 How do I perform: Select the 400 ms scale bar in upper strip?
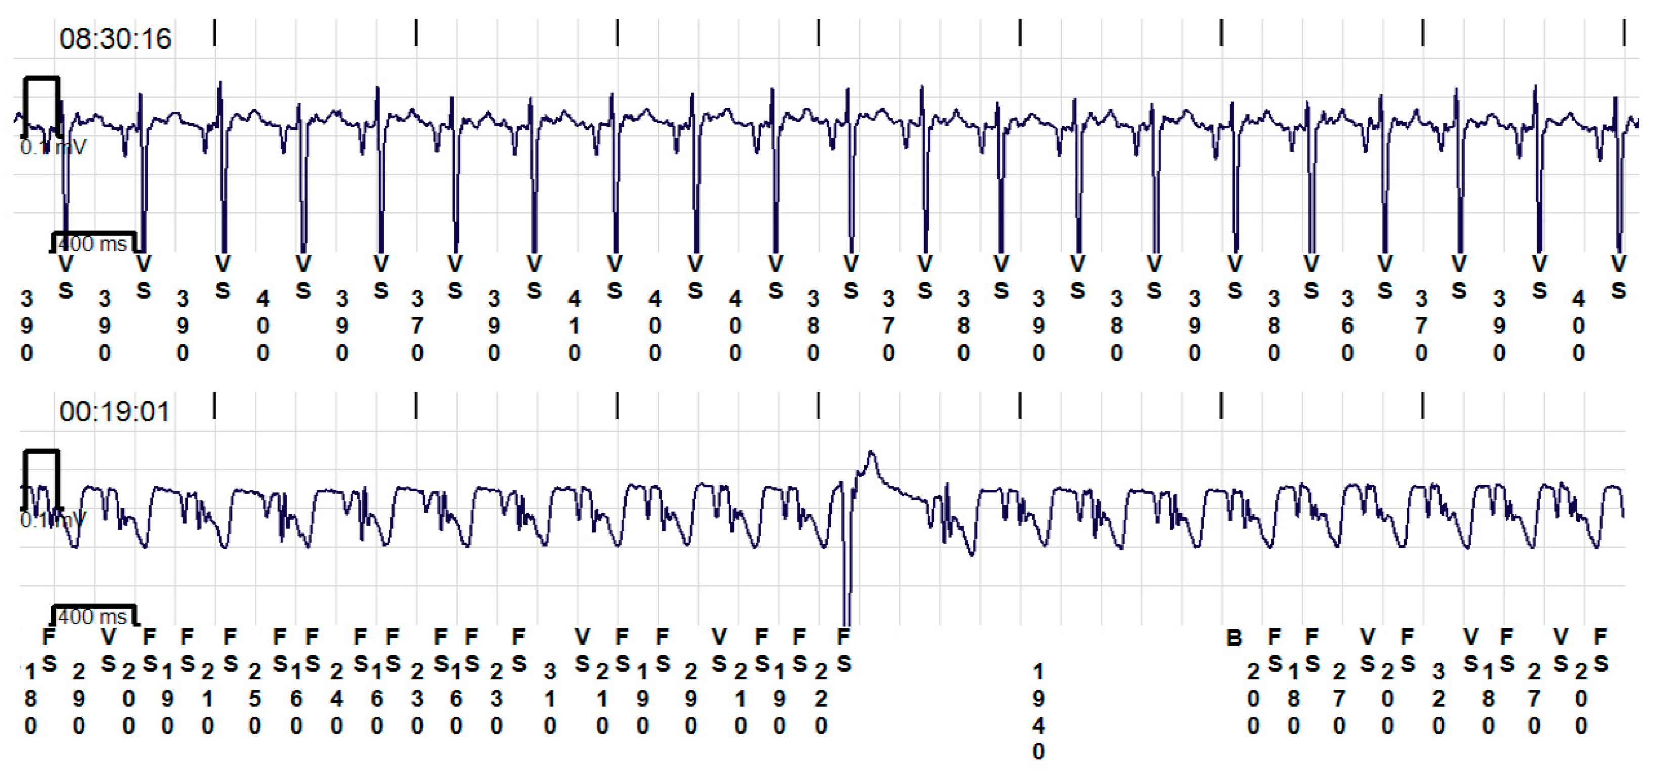(x=94, y=243)
